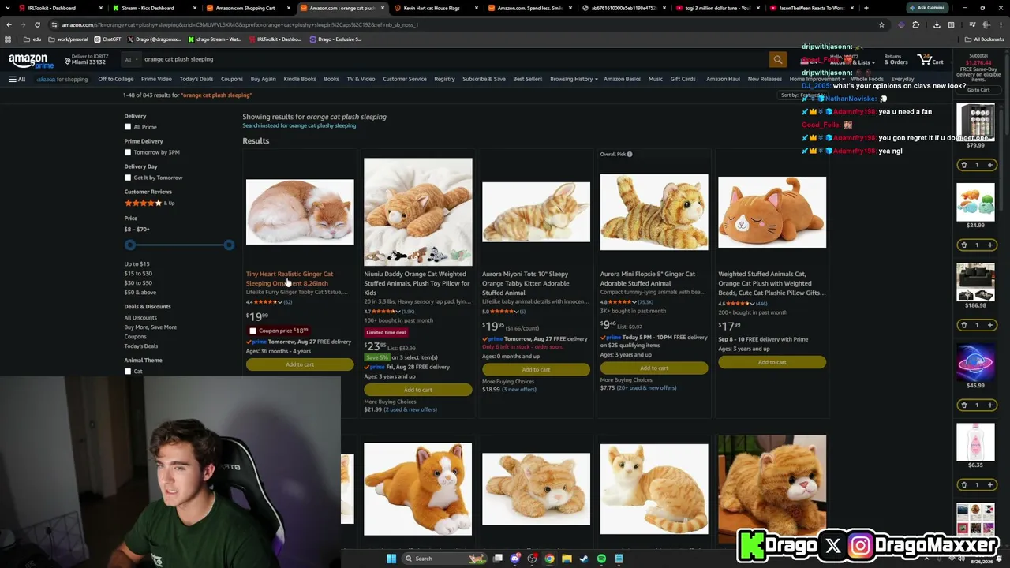Go back with the browser back arrow
Screen dimensions: 1010x568
9,24
